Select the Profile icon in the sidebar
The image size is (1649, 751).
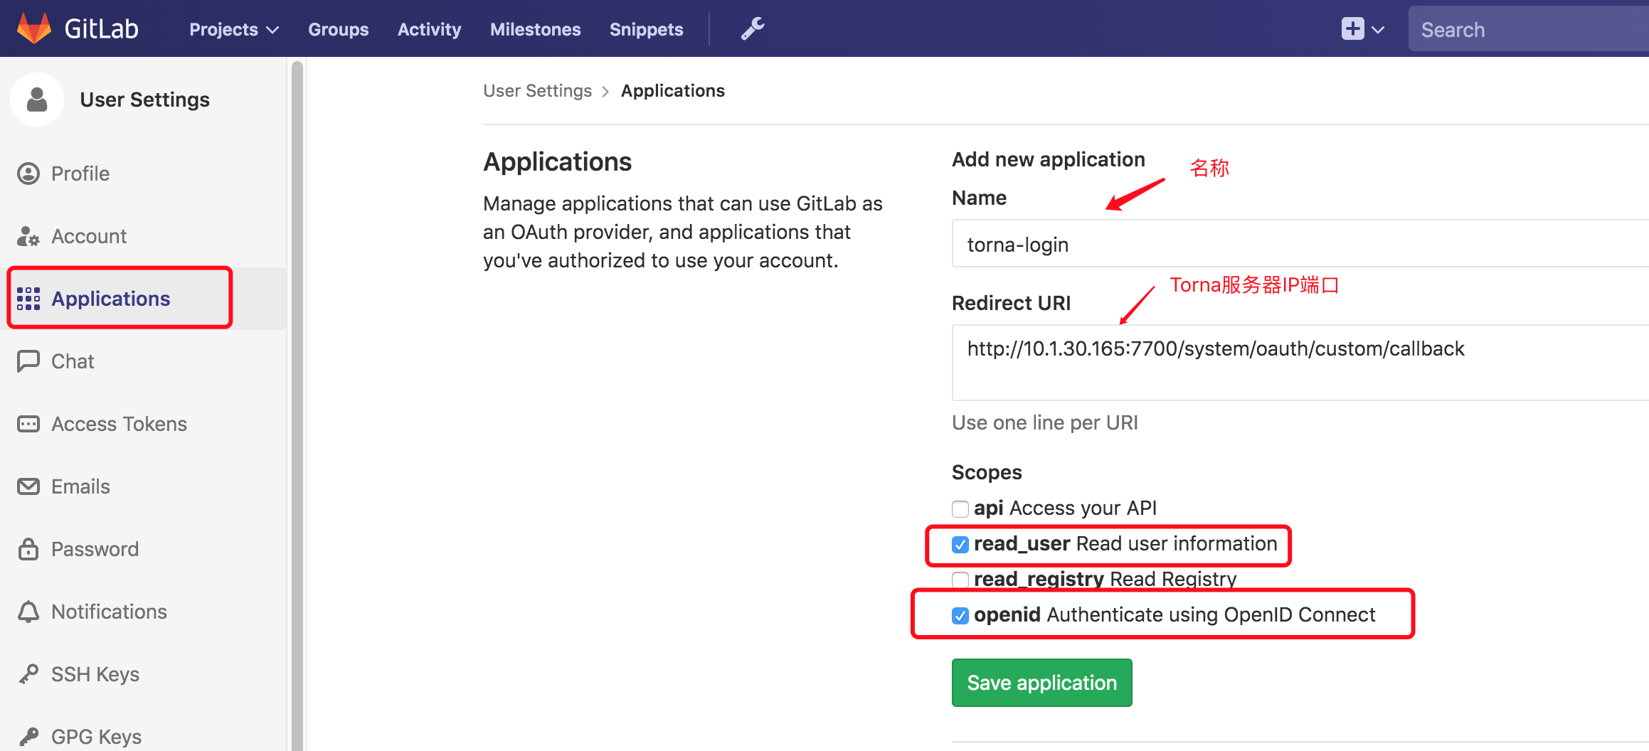[x=28, y=174]
